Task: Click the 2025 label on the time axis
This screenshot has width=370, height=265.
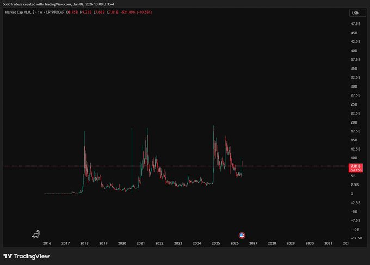Action: coord(215,243)
